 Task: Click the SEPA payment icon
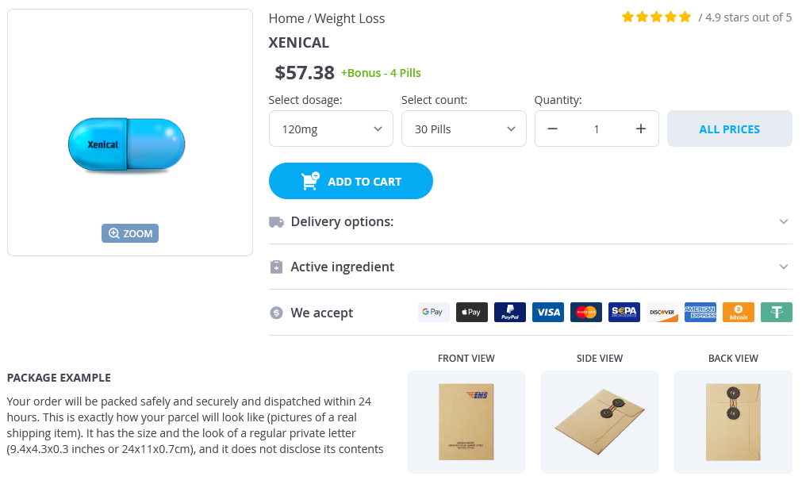[x=624, y=313]
